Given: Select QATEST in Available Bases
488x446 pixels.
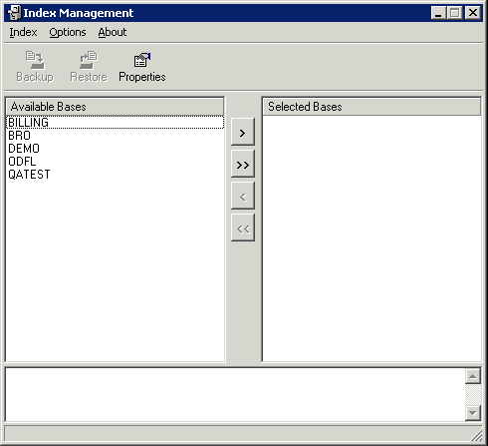Looking at the screenshot, I should (115, 175).
